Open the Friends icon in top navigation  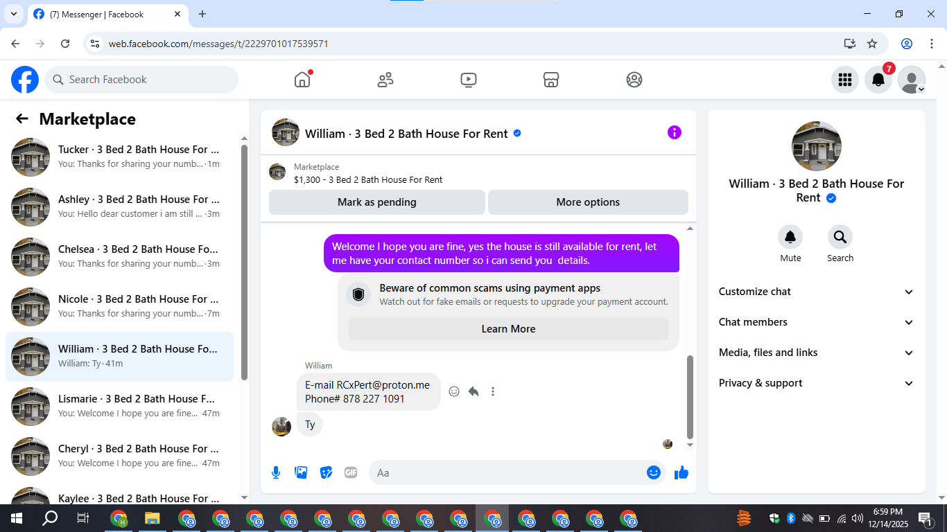click(x=385, y=80)
